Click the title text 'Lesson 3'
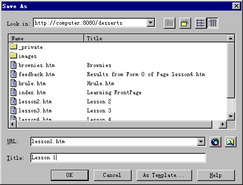243x185 pixels. click(99, 110)
